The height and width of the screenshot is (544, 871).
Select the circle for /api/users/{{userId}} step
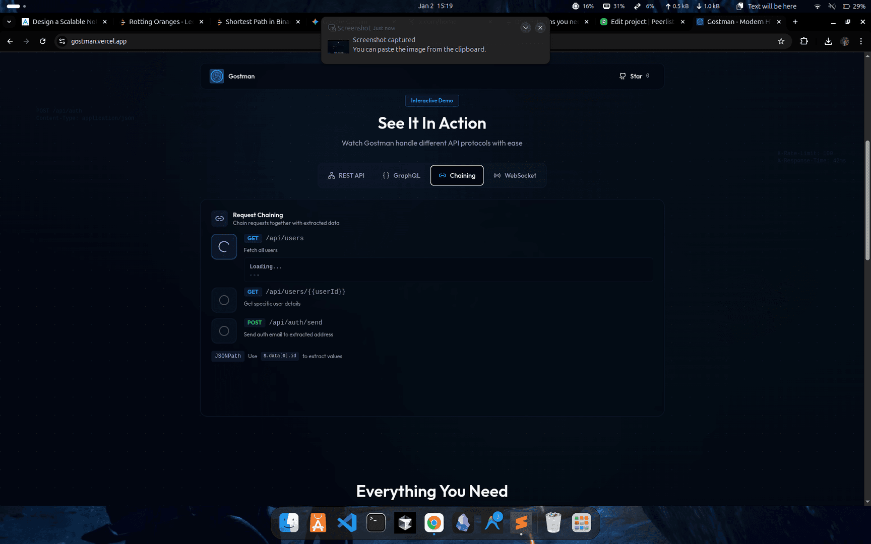pos(224,300)
